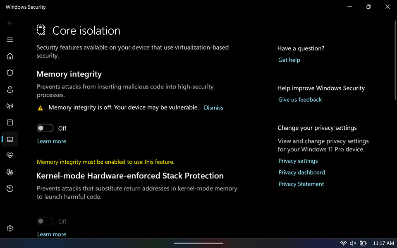Open Settings gear in sidebar

(10, 229)
